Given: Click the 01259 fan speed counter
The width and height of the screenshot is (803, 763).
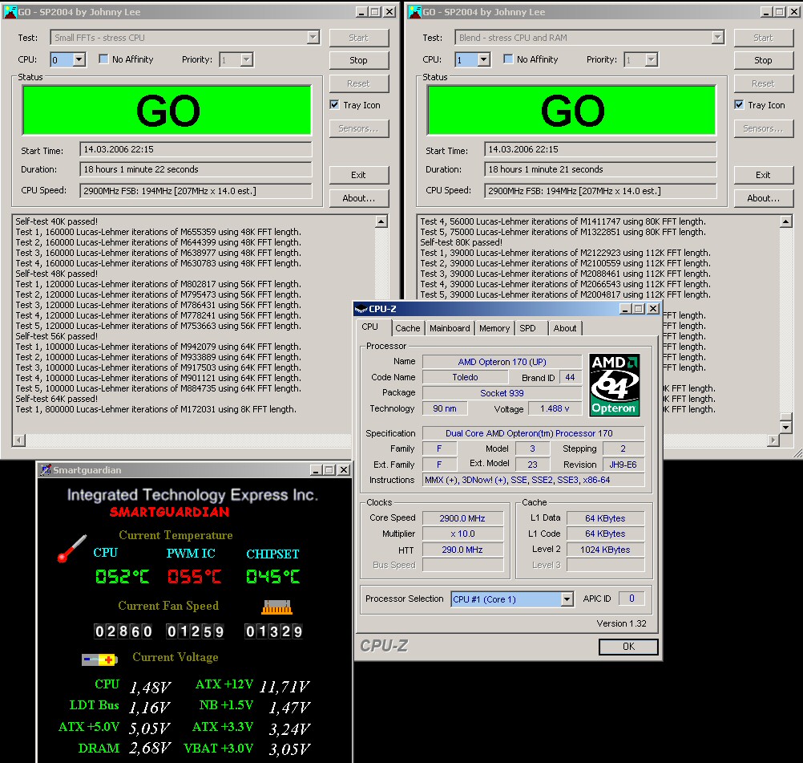Looking at the screenshot, I should [195, 631].
